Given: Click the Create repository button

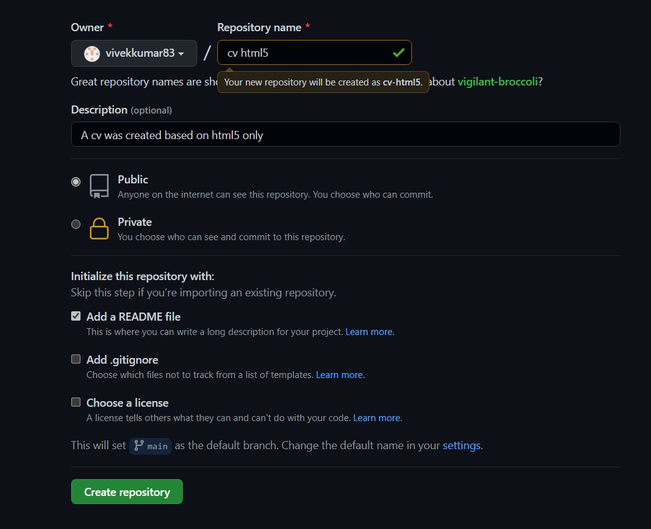Looking at the screenshot, I should point(127,492).
